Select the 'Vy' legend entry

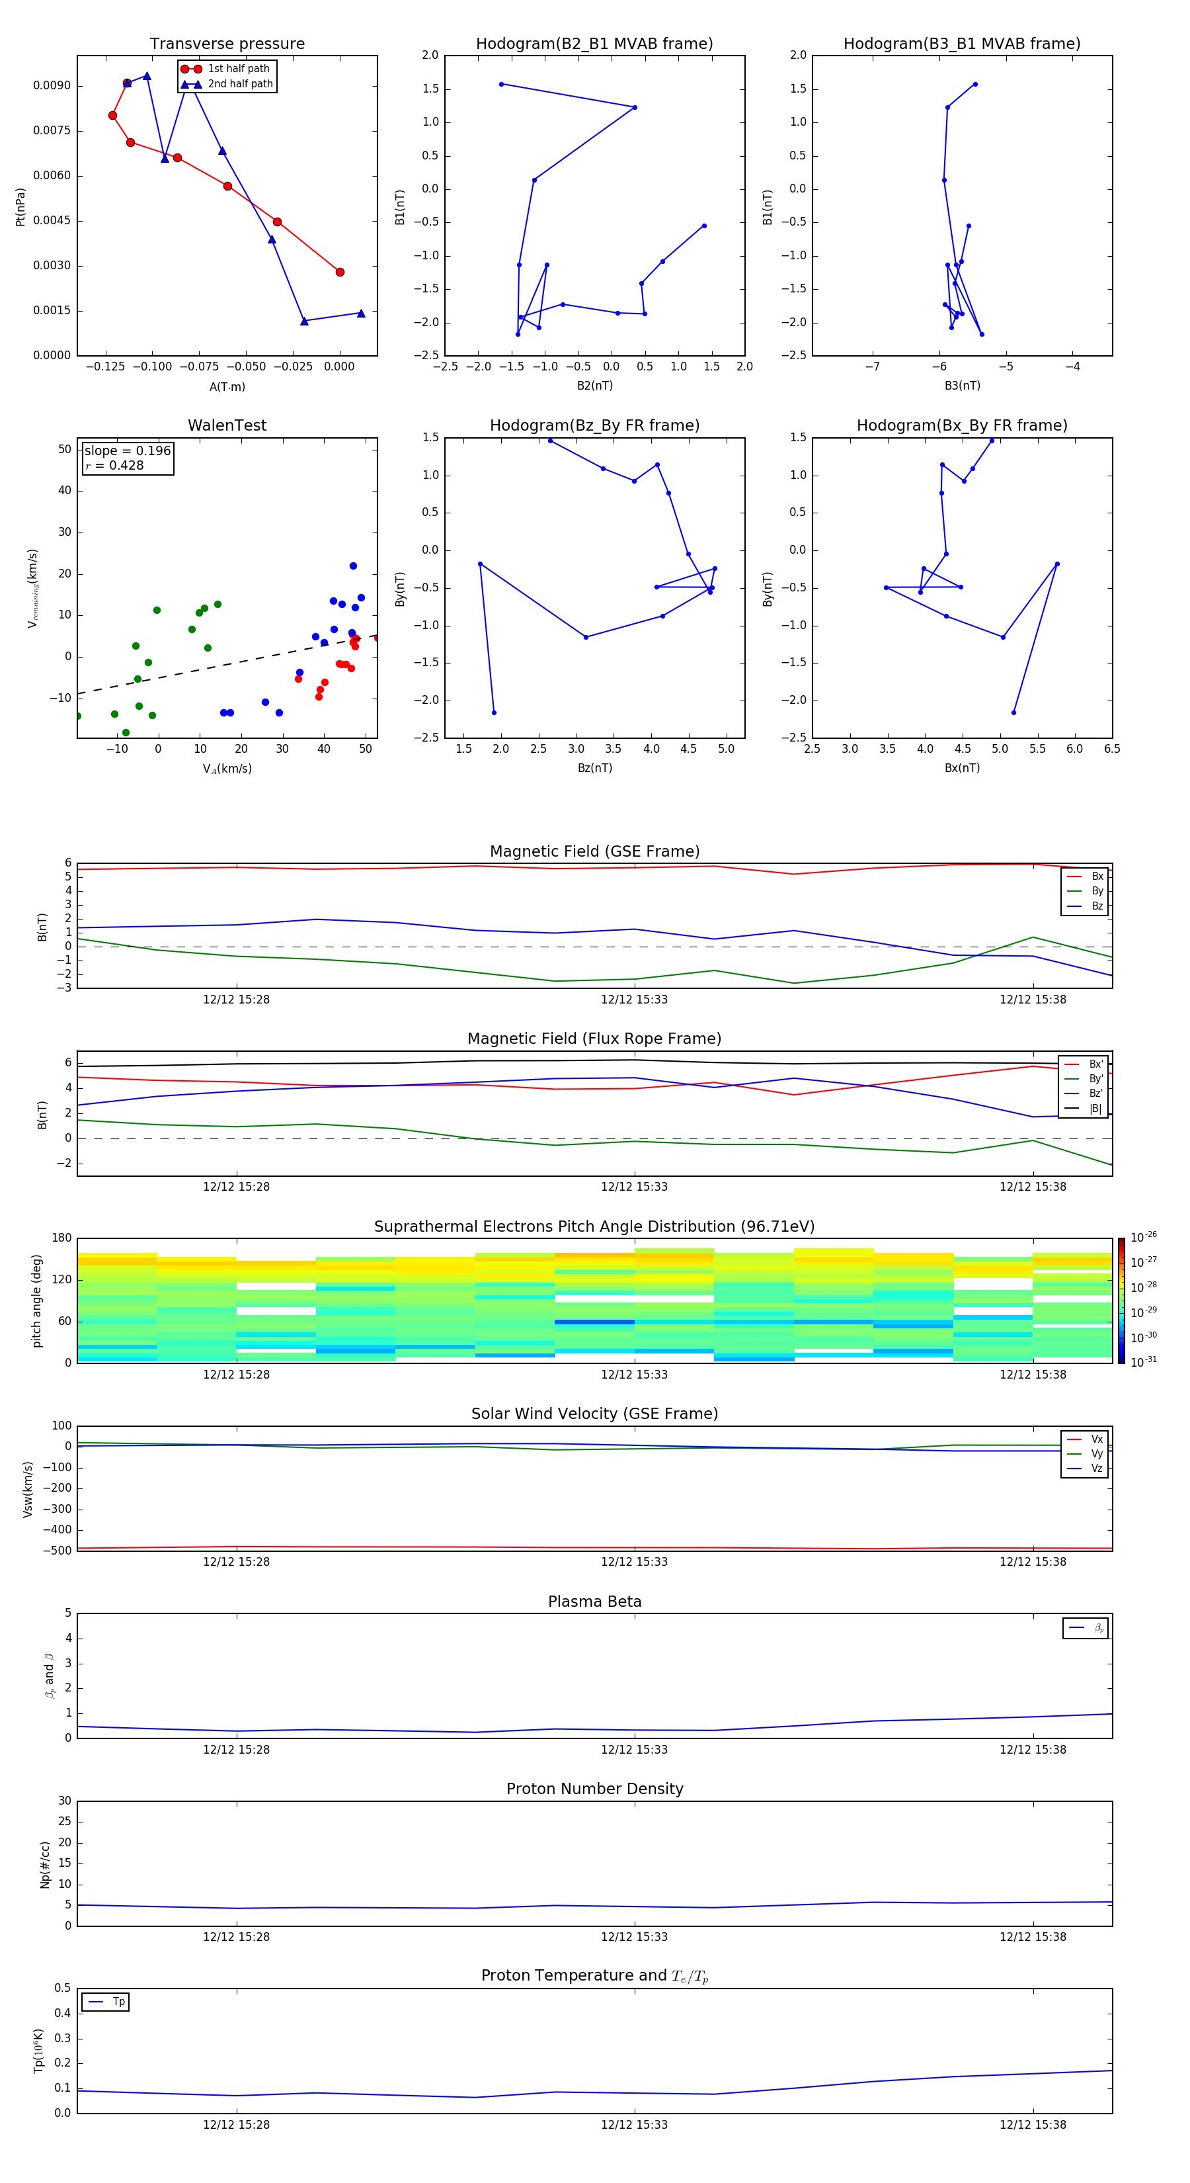(1085, 1453)
